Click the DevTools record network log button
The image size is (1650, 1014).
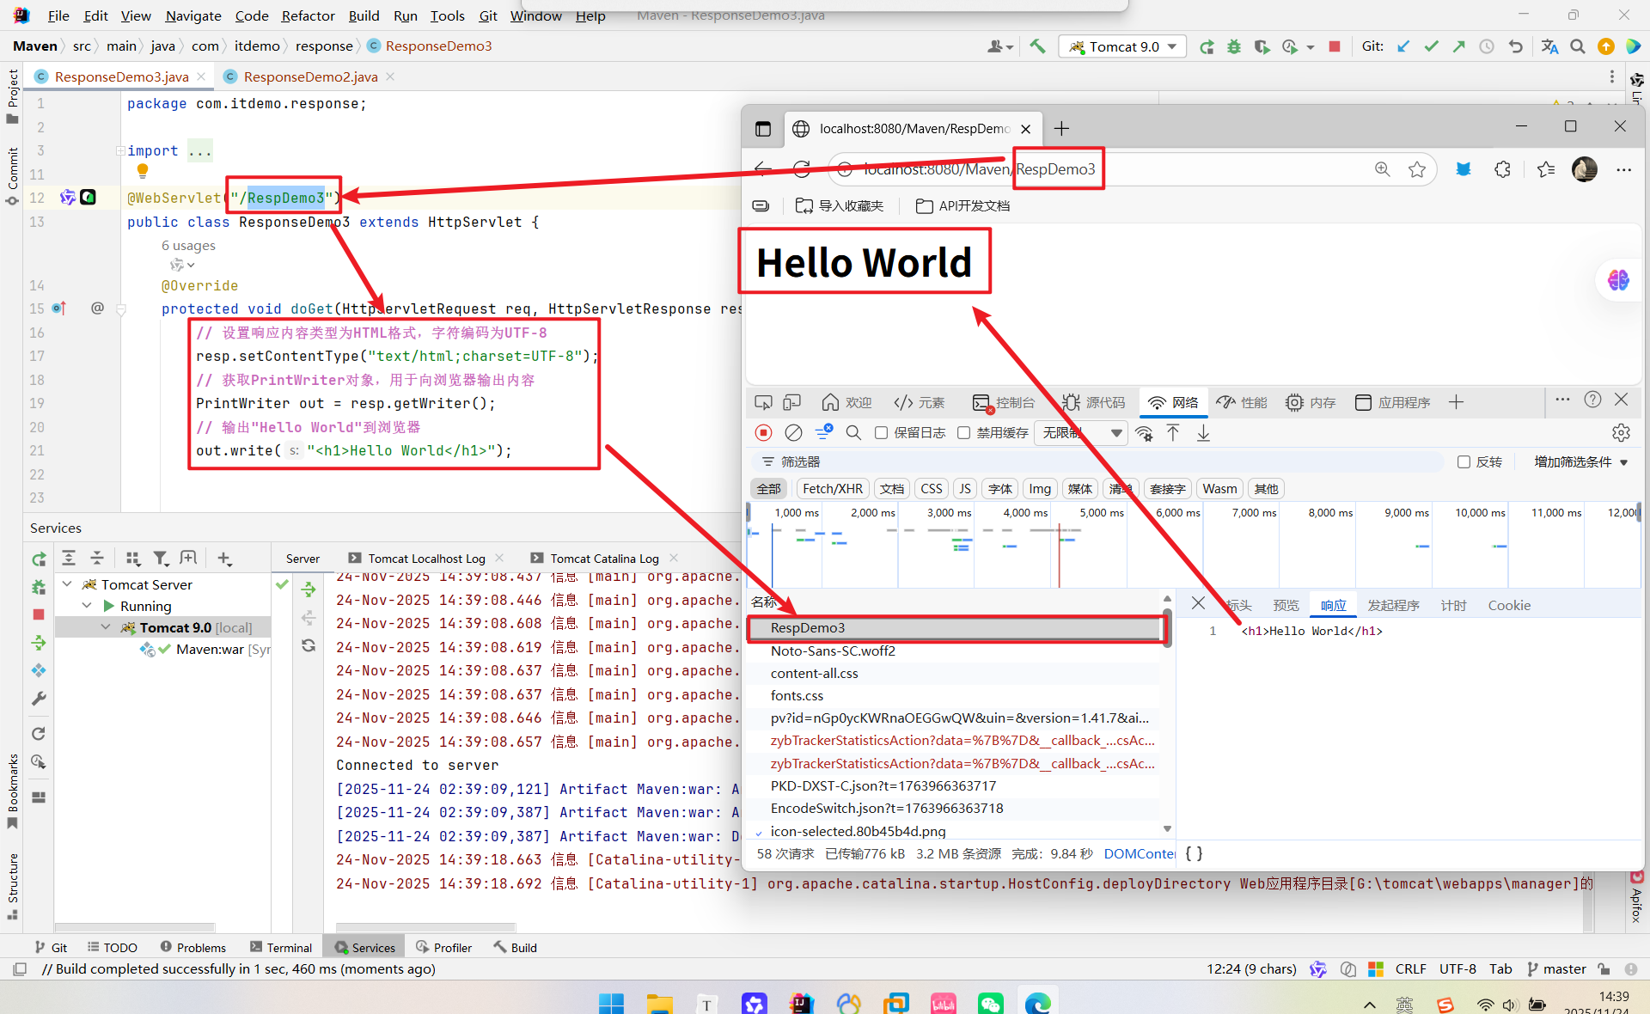click(x=763, y=433)
